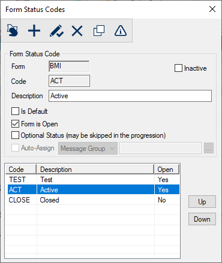This screenshot has width=222, height=263.
Task: Click the Code field showing ACT
Action: pyautogui.click(x=69, y=81)
